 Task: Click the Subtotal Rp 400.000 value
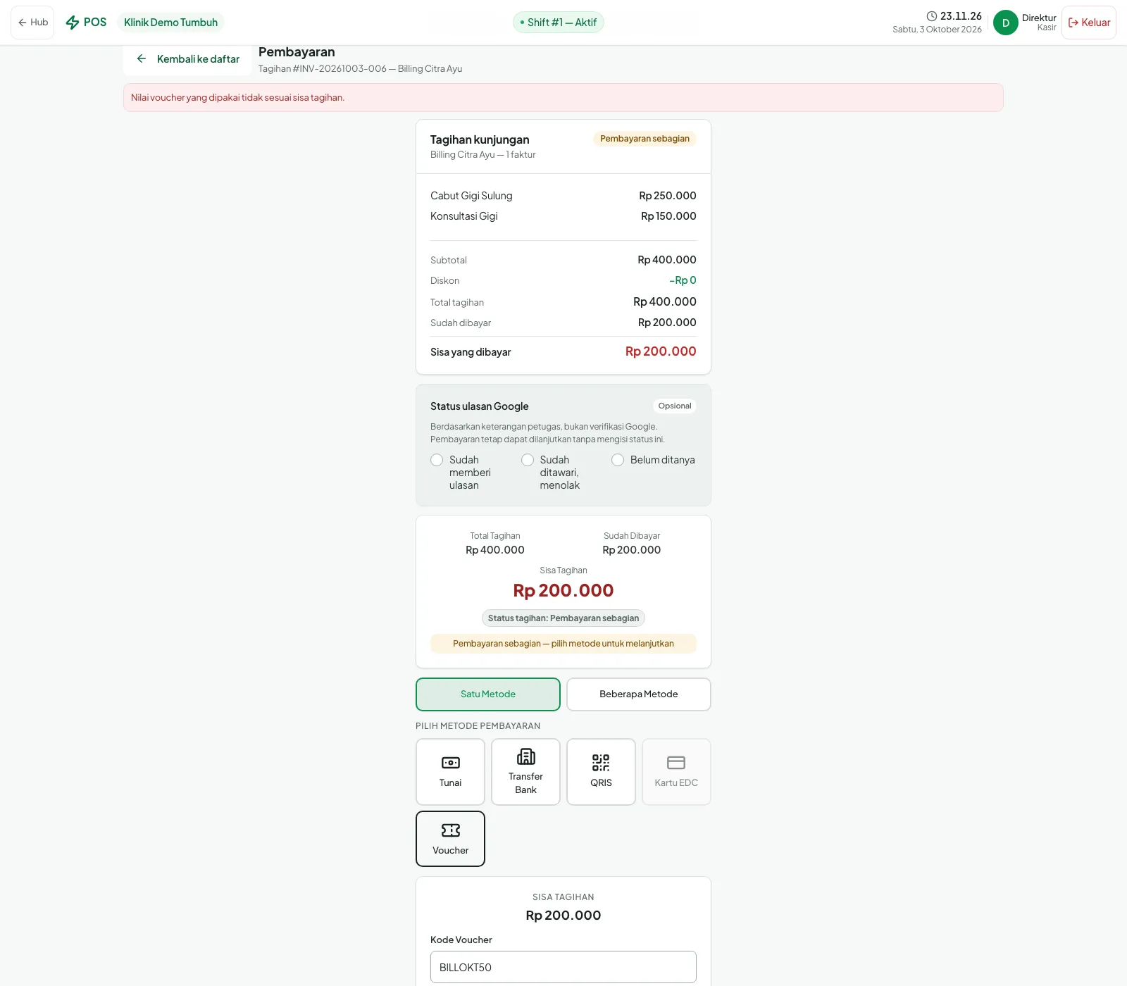[667, 260]
